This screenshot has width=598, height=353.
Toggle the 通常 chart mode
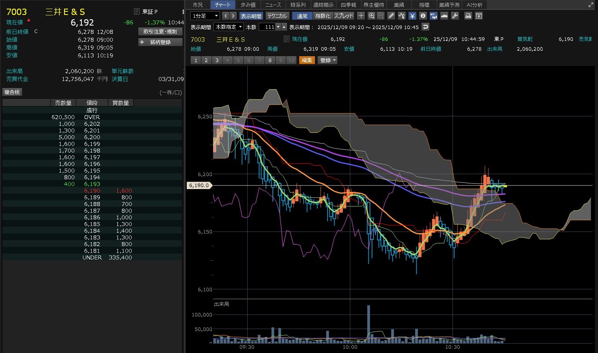click(x=302, y=16)
